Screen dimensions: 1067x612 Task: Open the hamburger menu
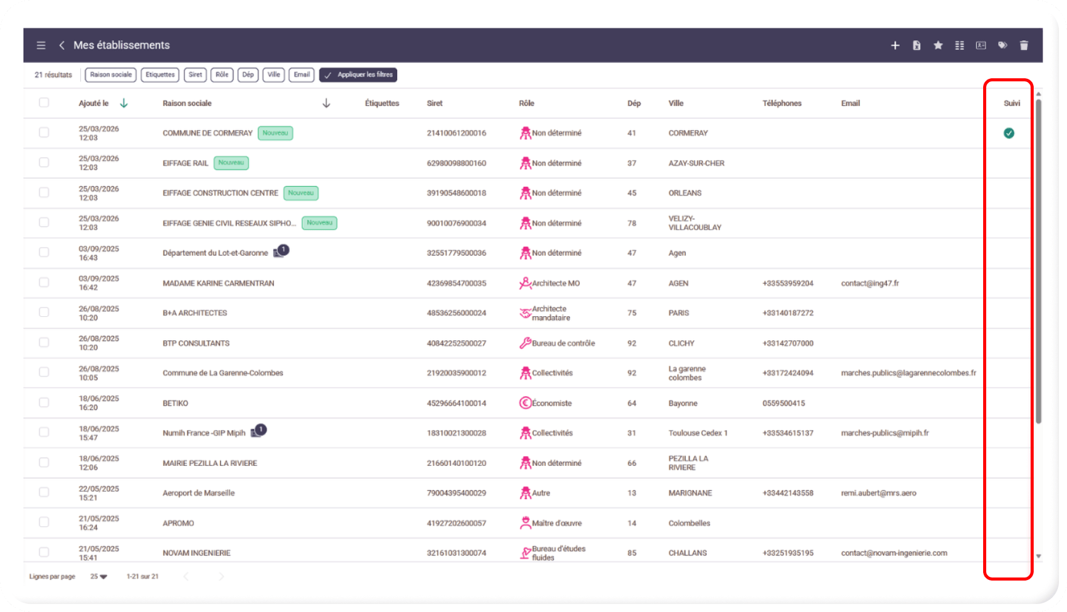click(41, 46)
